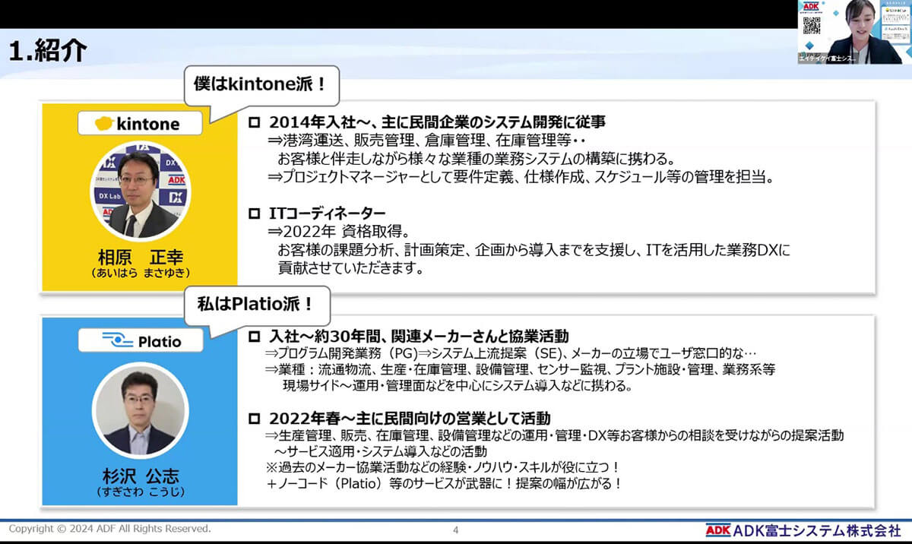
Task: Click the Copyright © 2024 ADF footer text
Action: (x=109, y=528)
